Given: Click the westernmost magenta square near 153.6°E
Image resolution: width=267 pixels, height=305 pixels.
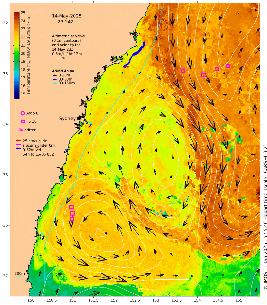Looking at the screenshot, I should pyautogui.click(x=183, y=71).
